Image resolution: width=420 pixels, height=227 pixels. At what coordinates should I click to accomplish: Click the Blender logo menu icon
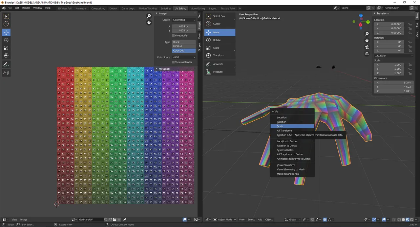(x=4, y=8)
